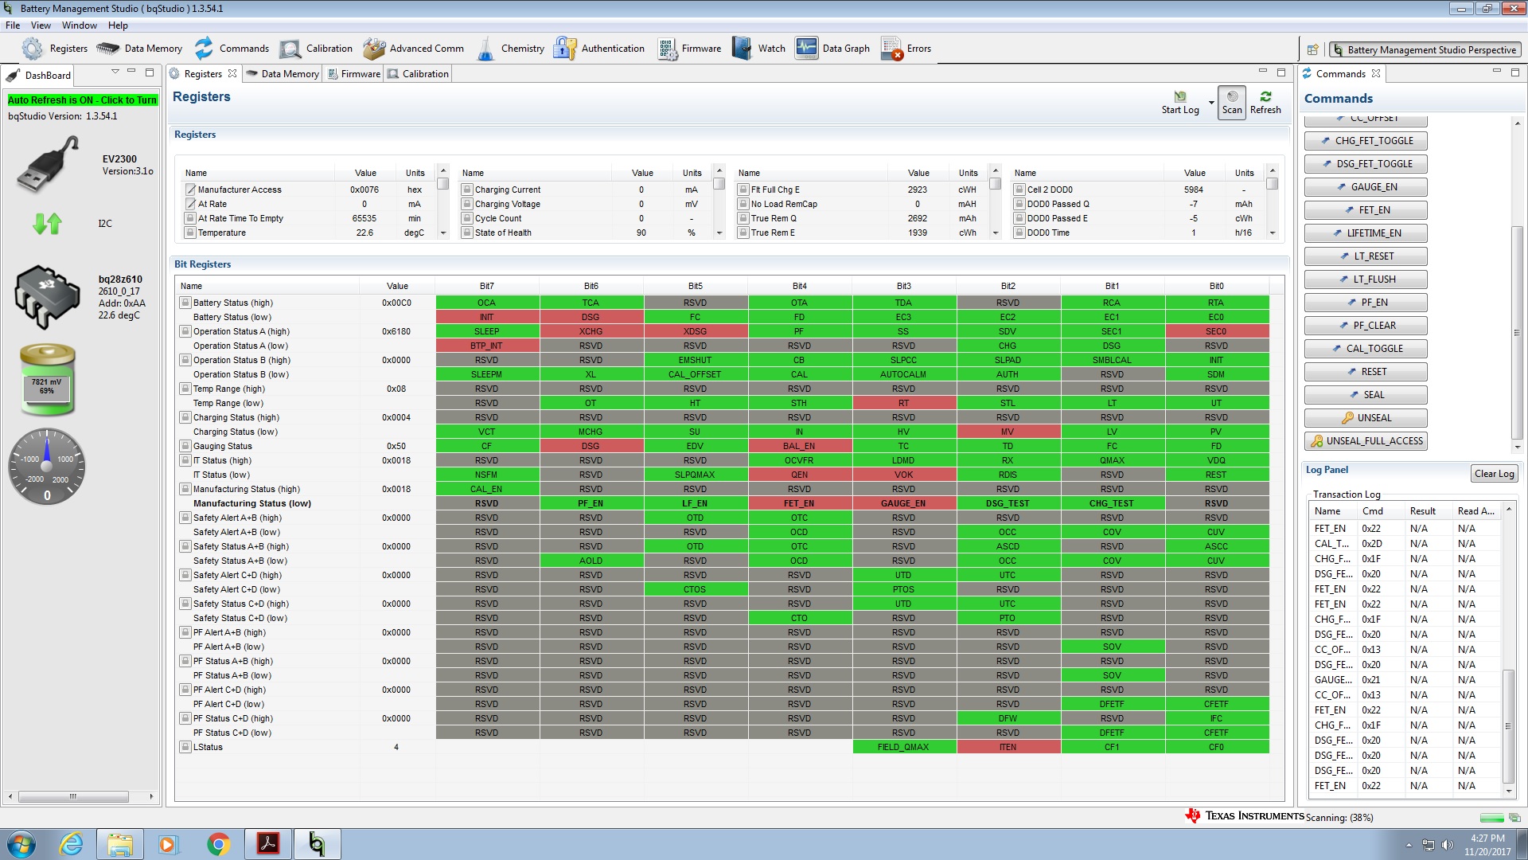This screenshot has width=1528, height=860.
Task: Minimize the Registers view panel
Action: [1262, 72]
